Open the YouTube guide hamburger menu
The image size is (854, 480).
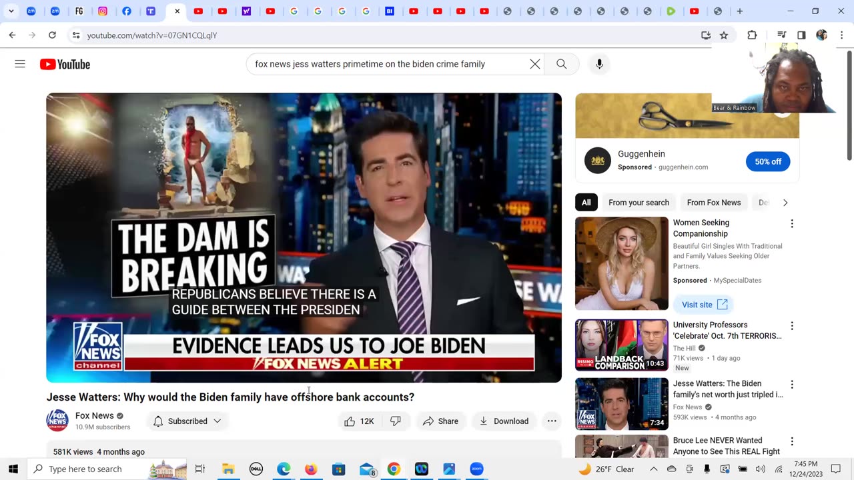coord(20,64)
